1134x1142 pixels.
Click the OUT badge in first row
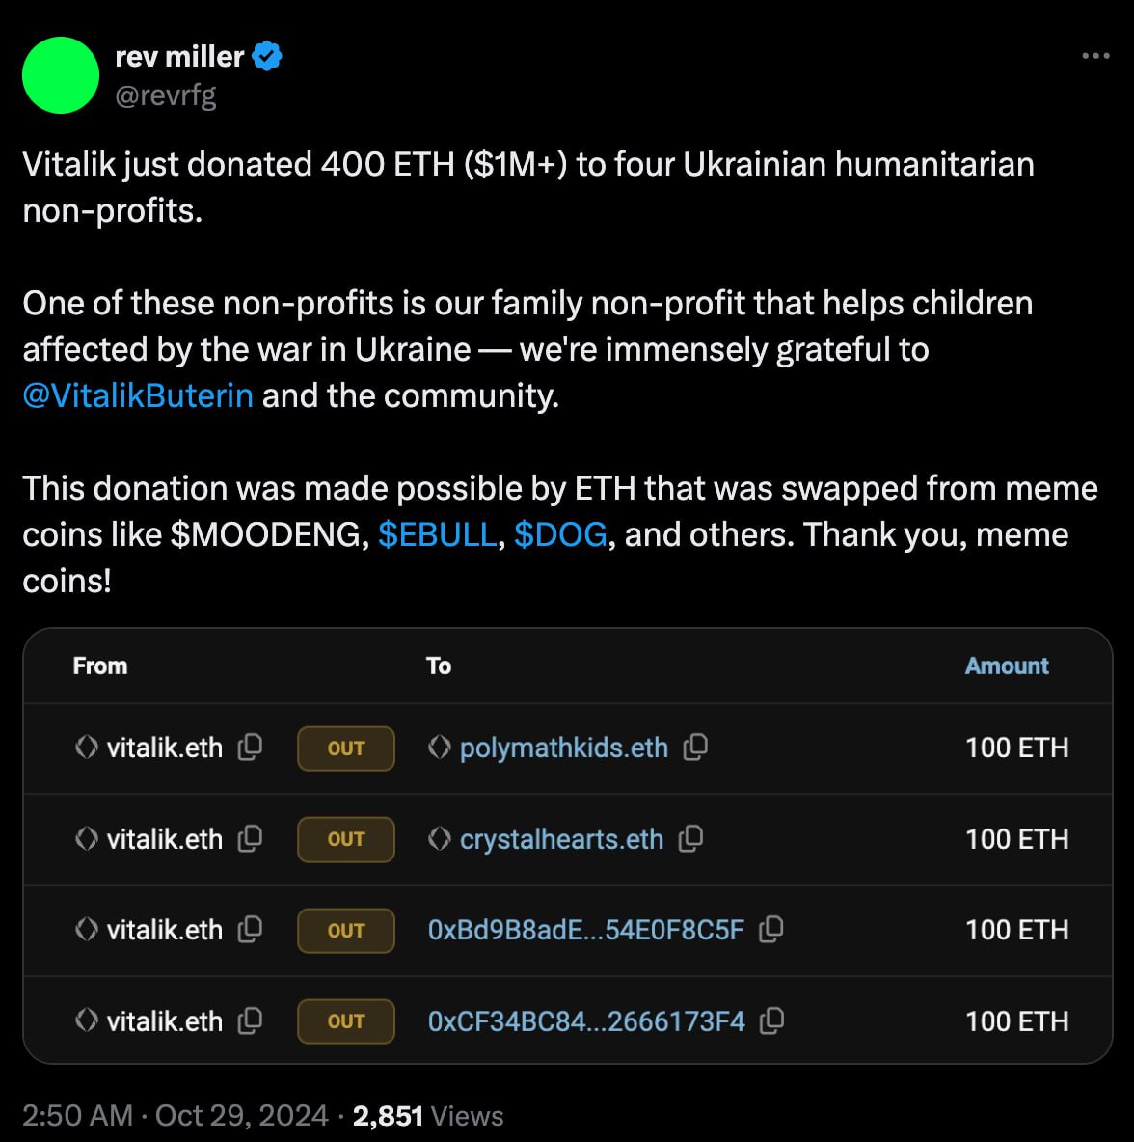(x=346, y=748)
